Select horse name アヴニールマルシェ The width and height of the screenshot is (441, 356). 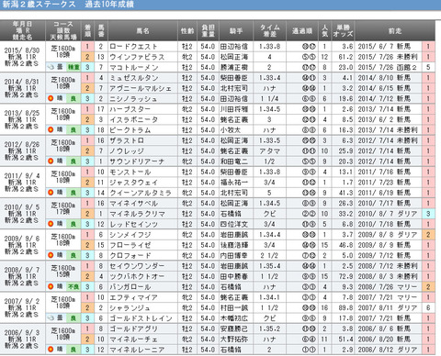pyautogui.click(x=141, y=88)
